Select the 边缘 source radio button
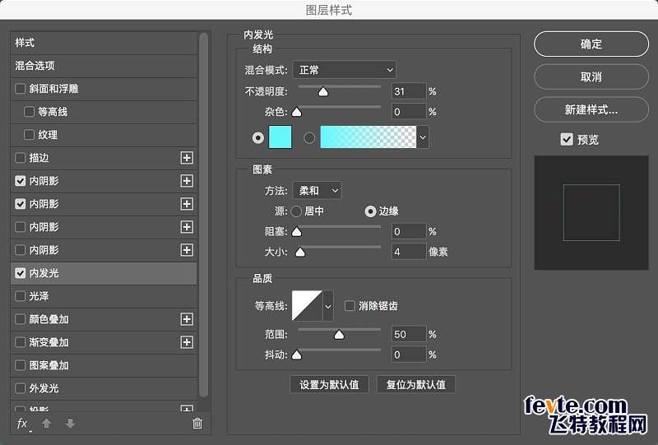 (x=370, y=211)
